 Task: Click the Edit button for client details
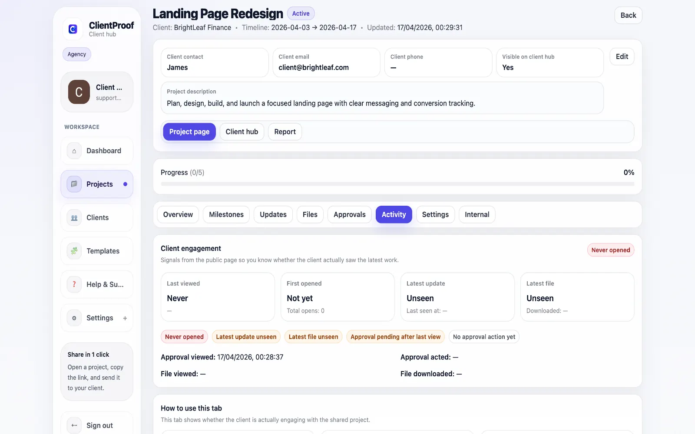pos(622,56)
